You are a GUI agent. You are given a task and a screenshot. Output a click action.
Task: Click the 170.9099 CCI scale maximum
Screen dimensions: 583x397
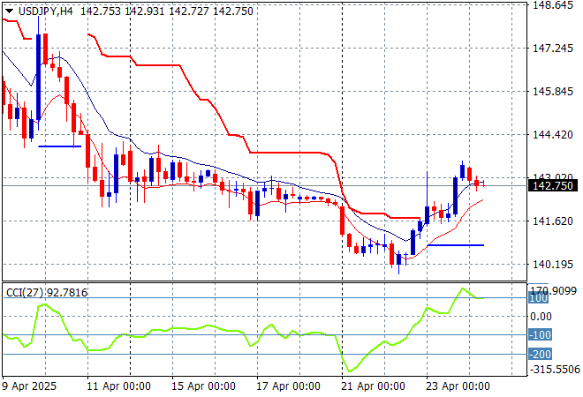553,290
